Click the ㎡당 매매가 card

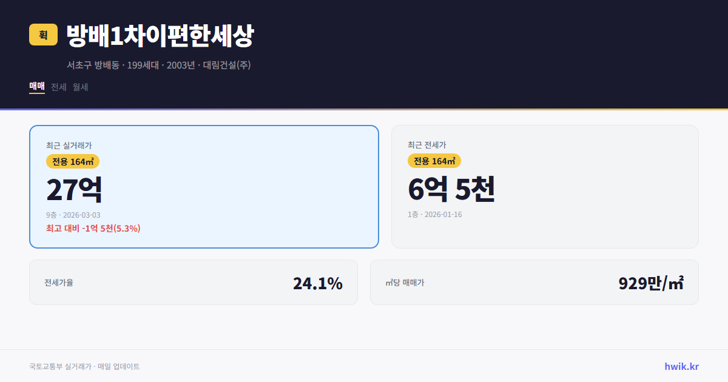[534, 282]
